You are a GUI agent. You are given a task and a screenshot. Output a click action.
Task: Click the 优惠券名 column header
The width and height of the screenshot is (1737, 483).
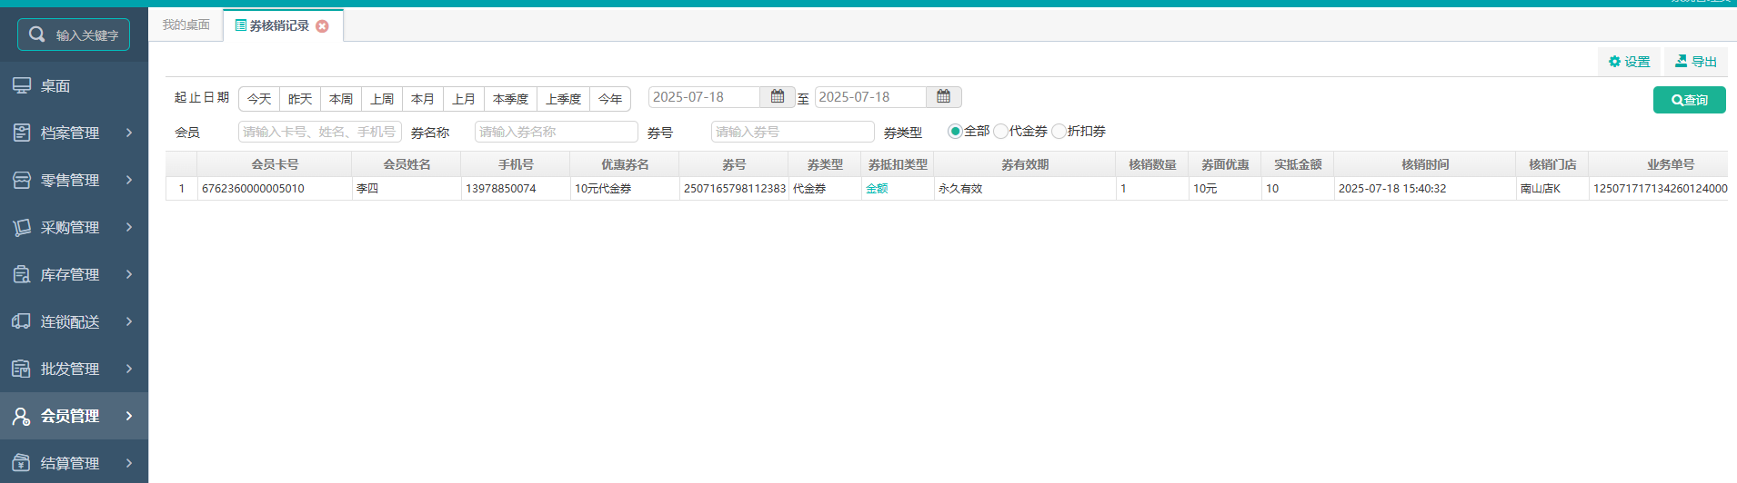tap(625, 164)
